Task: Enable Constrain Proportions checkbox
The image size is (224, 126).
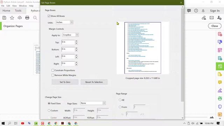Action: (53, 70)
